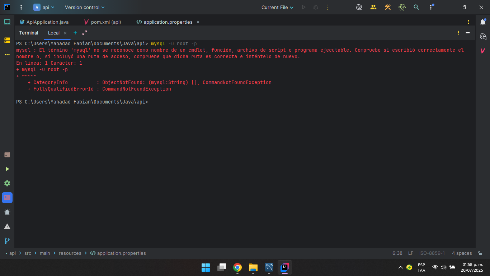The image size is (490, 276).
Task: Click the resources breadcrumb
Action: (70, 253)
